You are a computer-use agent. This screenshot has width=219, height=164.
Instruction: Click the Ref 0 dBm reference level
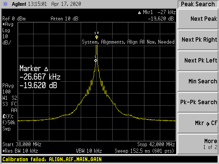coord(14,18)
